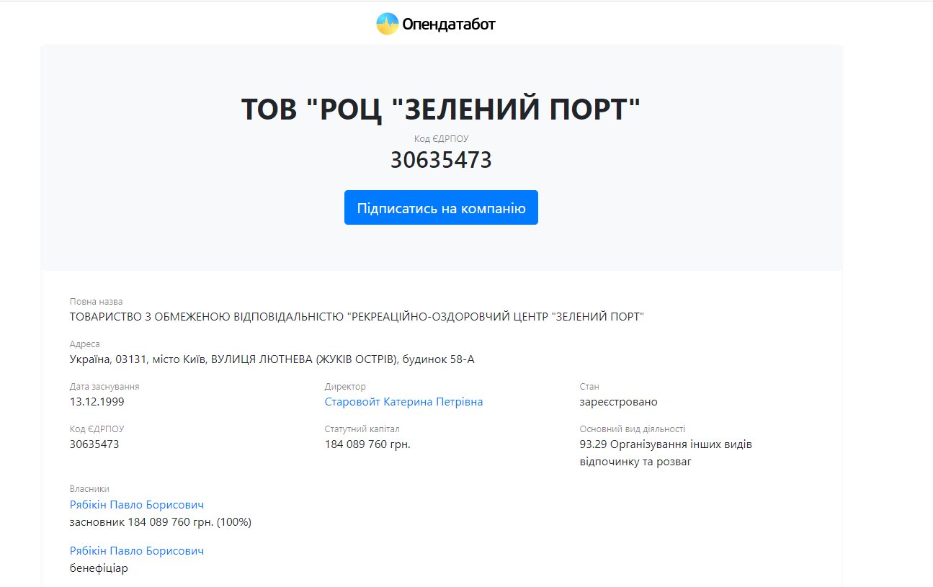Screen dimensions: 933x587
Task: Click the Основний вид діяльності label
Action: tap(632, 429)
